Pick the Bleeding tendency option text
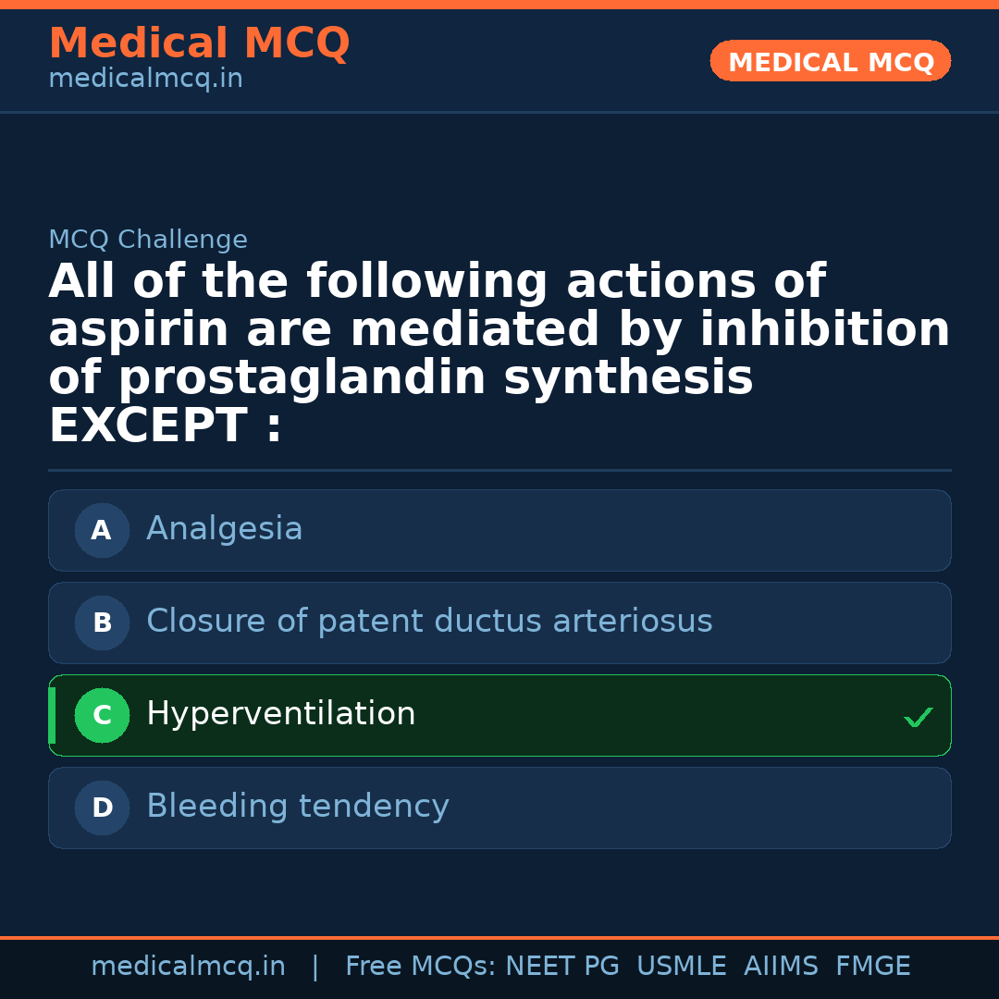 click(298, 807)
